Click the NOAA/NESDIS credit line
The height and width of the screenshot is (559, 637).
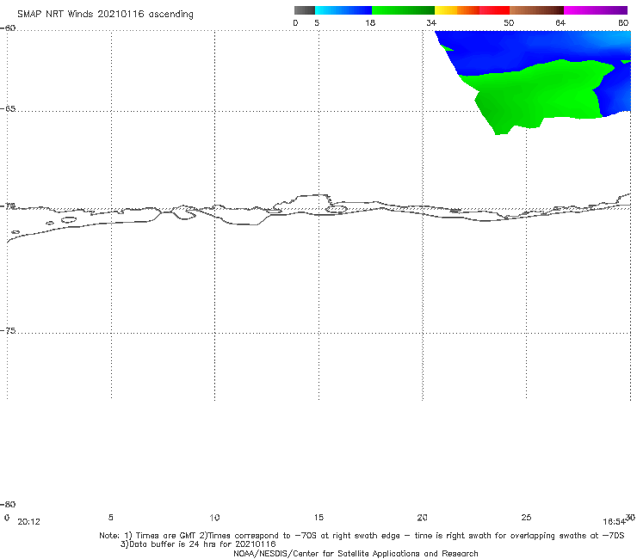coord(356,553)
